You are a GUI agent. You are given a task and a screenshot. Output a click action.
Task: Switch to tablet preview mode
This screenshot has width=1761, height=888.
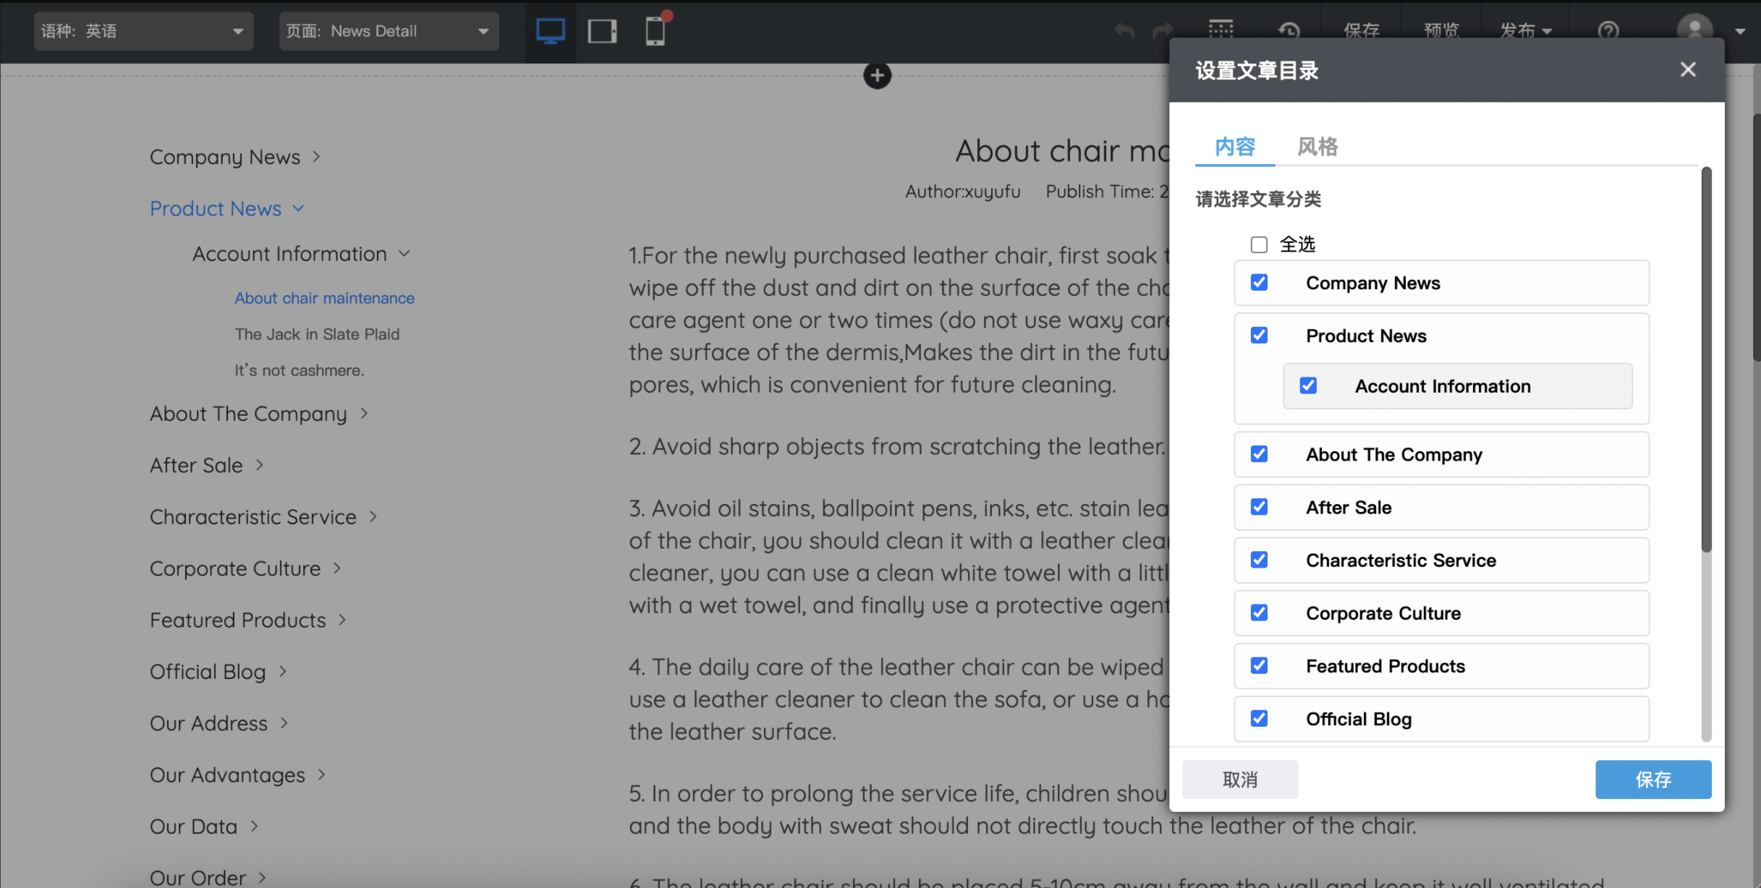click(x=602, y=31)
